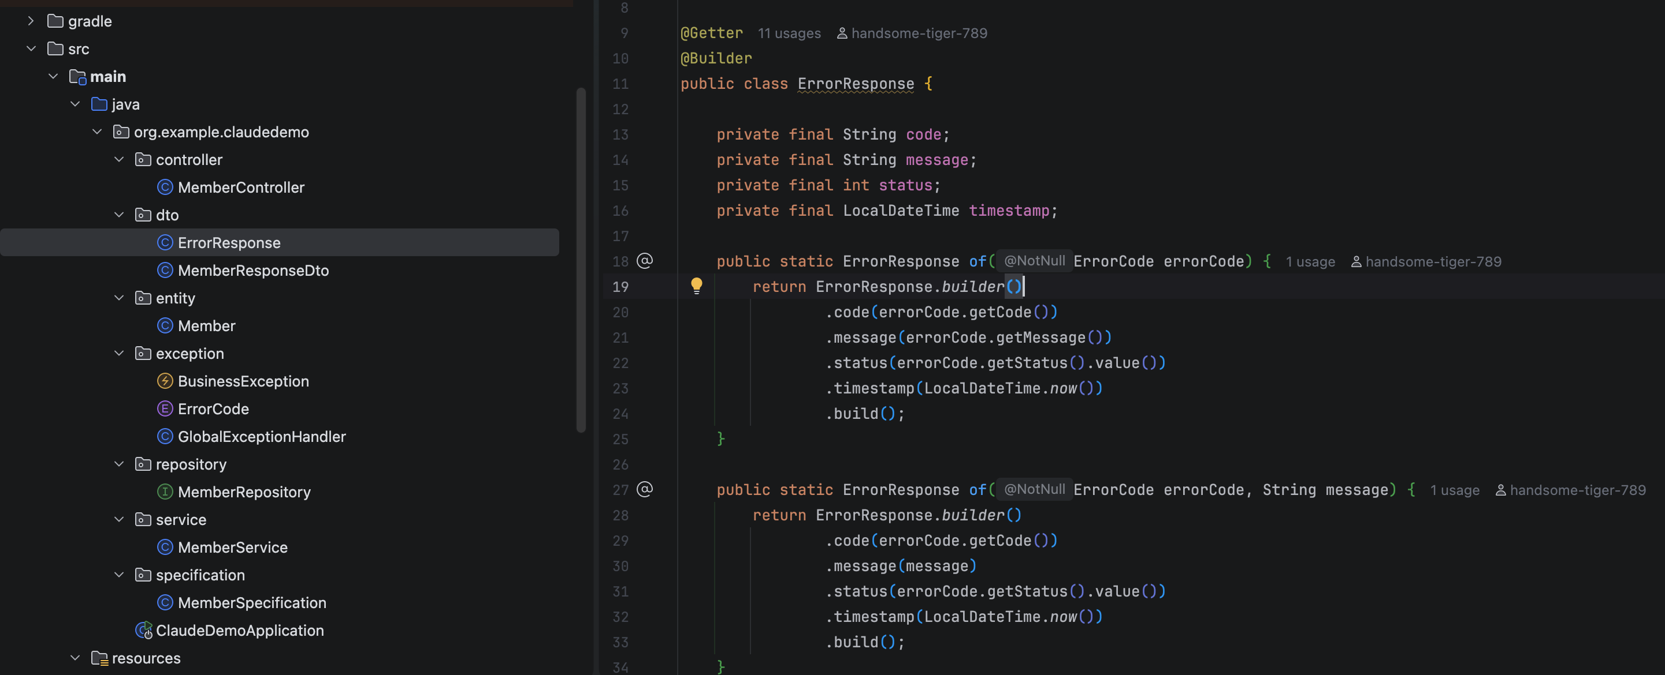This screenshot has height=675, width=1665.
Task: Collapse the exception package chevron
Action: pyautogui.click(x=119, y=354)
